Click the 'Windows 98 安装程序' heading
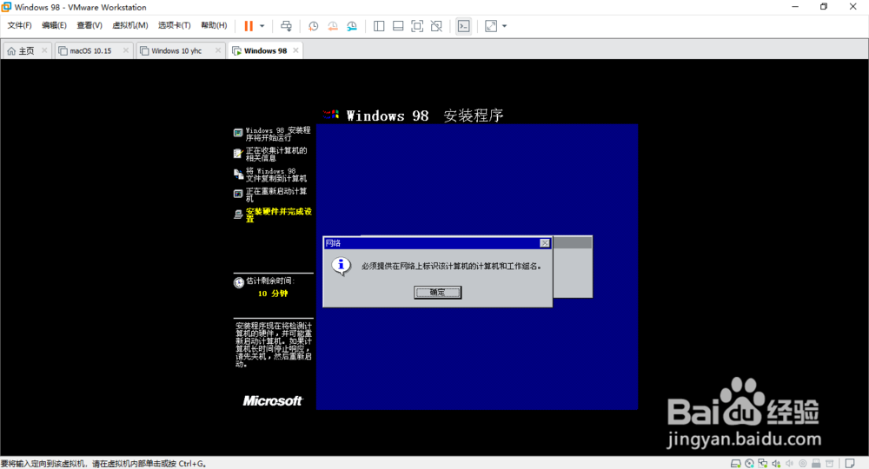The height and width of the screenshot is (469, 869). tap(425, 116)
